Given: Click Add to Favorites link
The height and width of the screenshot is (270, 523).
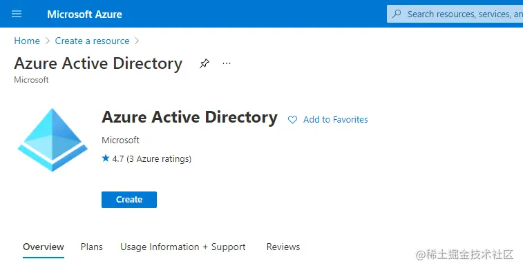Looking at the screenshot, I should [336, 120].
